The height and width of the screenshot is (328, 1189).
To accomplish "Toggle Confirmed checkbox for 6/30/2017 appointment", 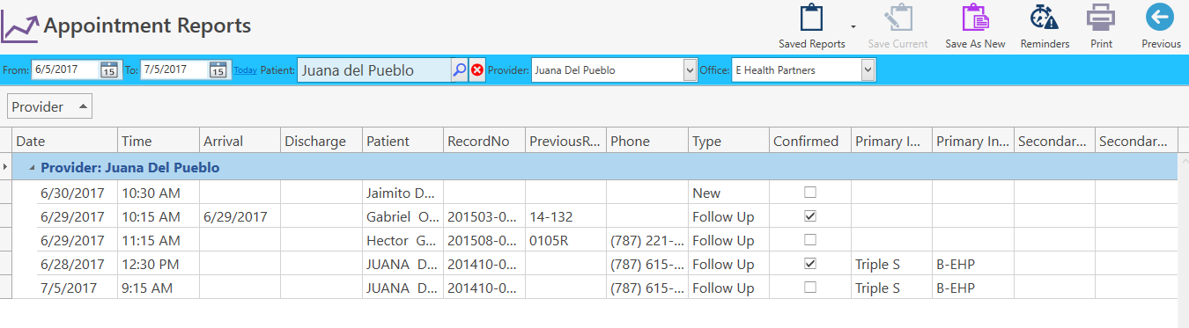I will 810,193.
